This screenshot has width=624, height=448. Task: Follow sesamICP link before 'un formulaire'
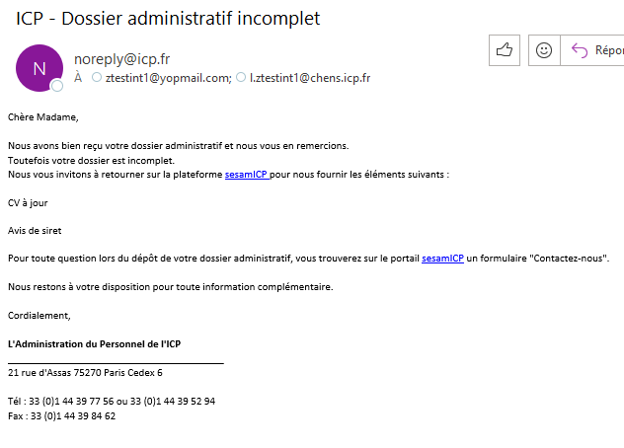[x=442, y=259]
